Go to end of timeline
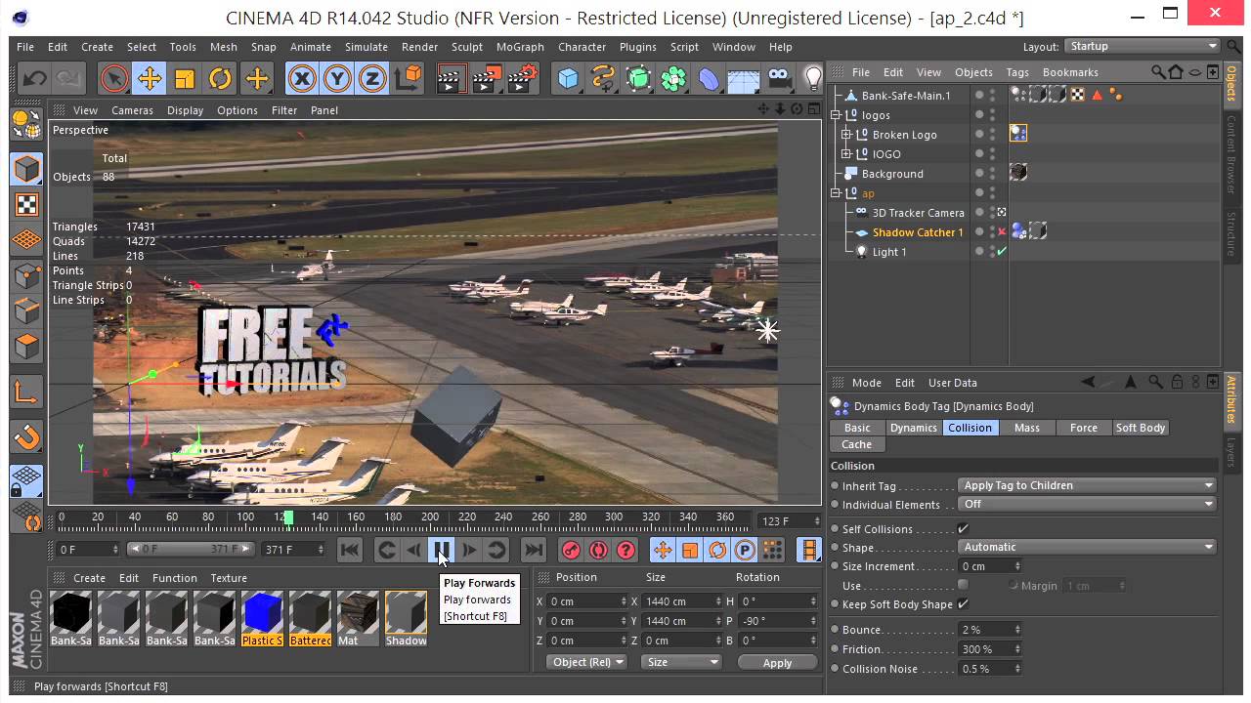 534,551
